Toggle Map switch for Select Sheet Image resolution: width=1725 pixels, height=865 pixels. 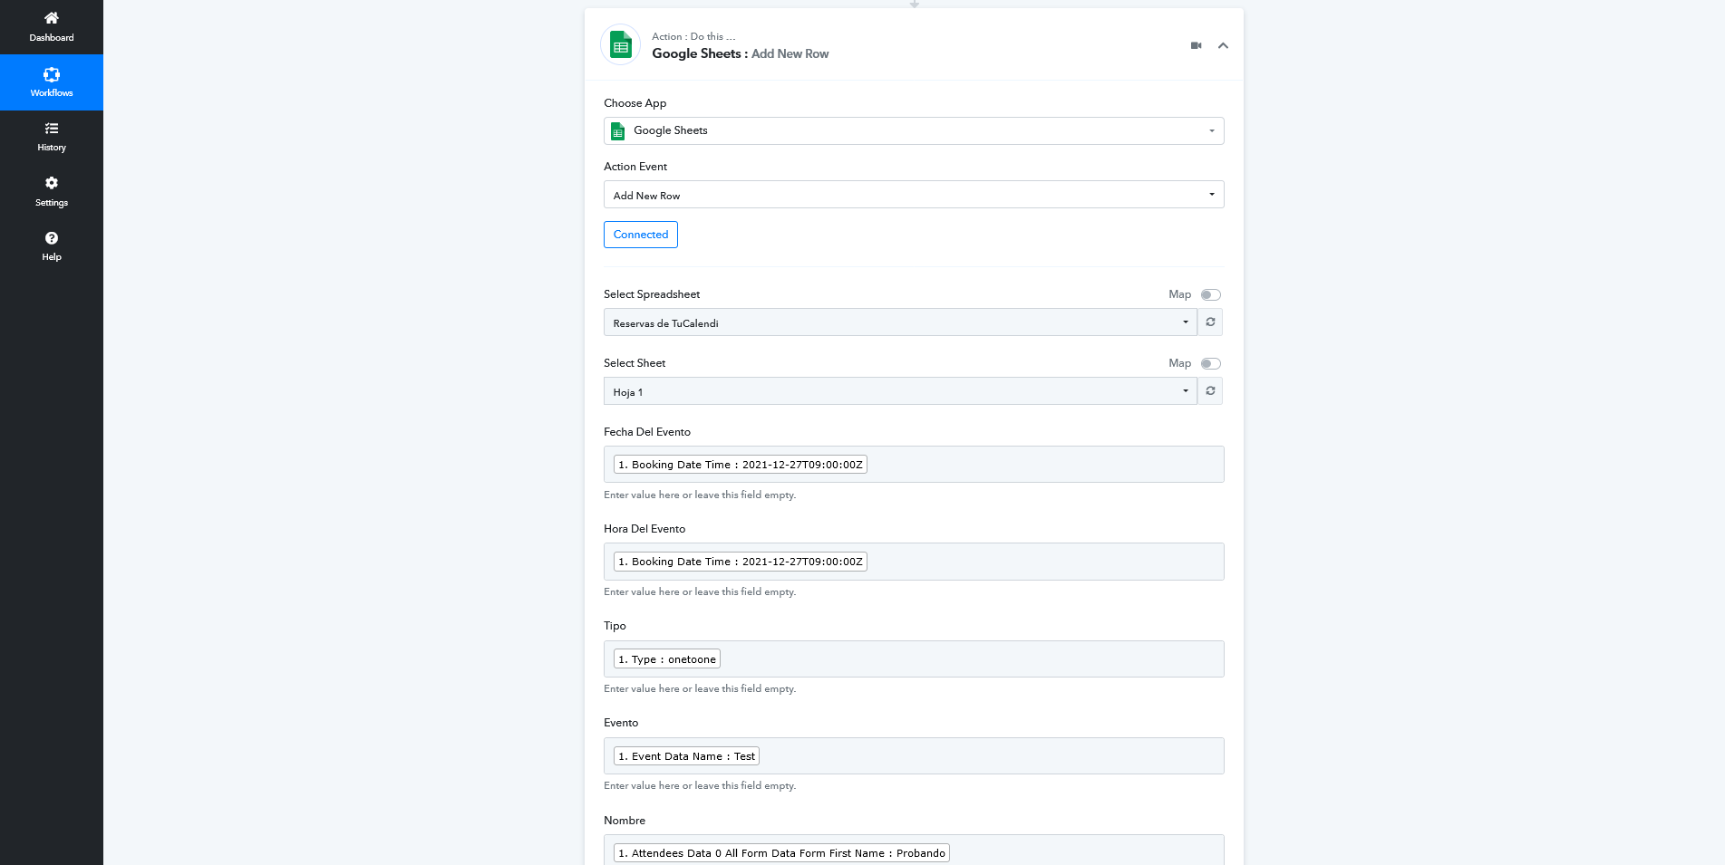point(1211,363)
